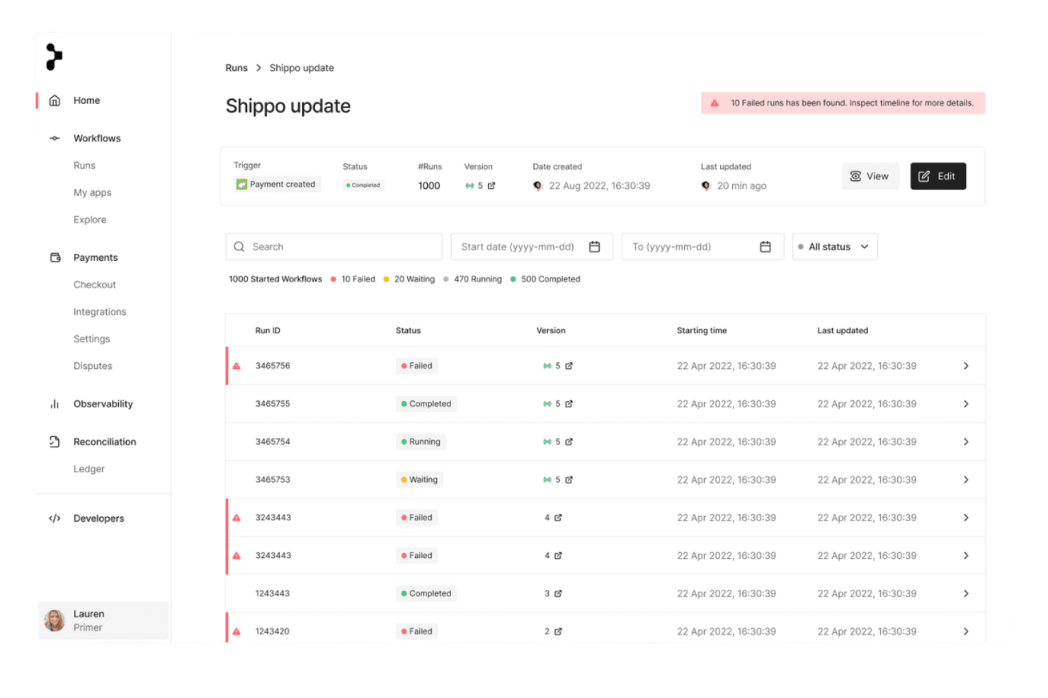1048x698 pixels.
Task: Click the Edit button
Action: [x=938, y=176]
